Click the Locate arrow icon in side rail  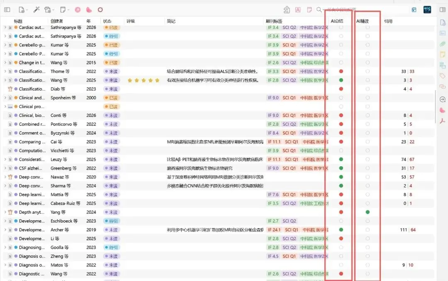point(443,99)
